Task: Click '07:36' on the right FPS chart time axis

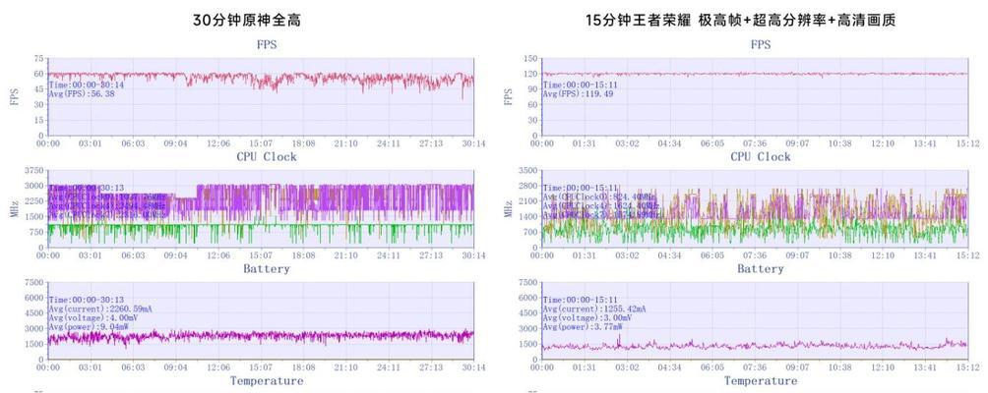Action: 755,143
